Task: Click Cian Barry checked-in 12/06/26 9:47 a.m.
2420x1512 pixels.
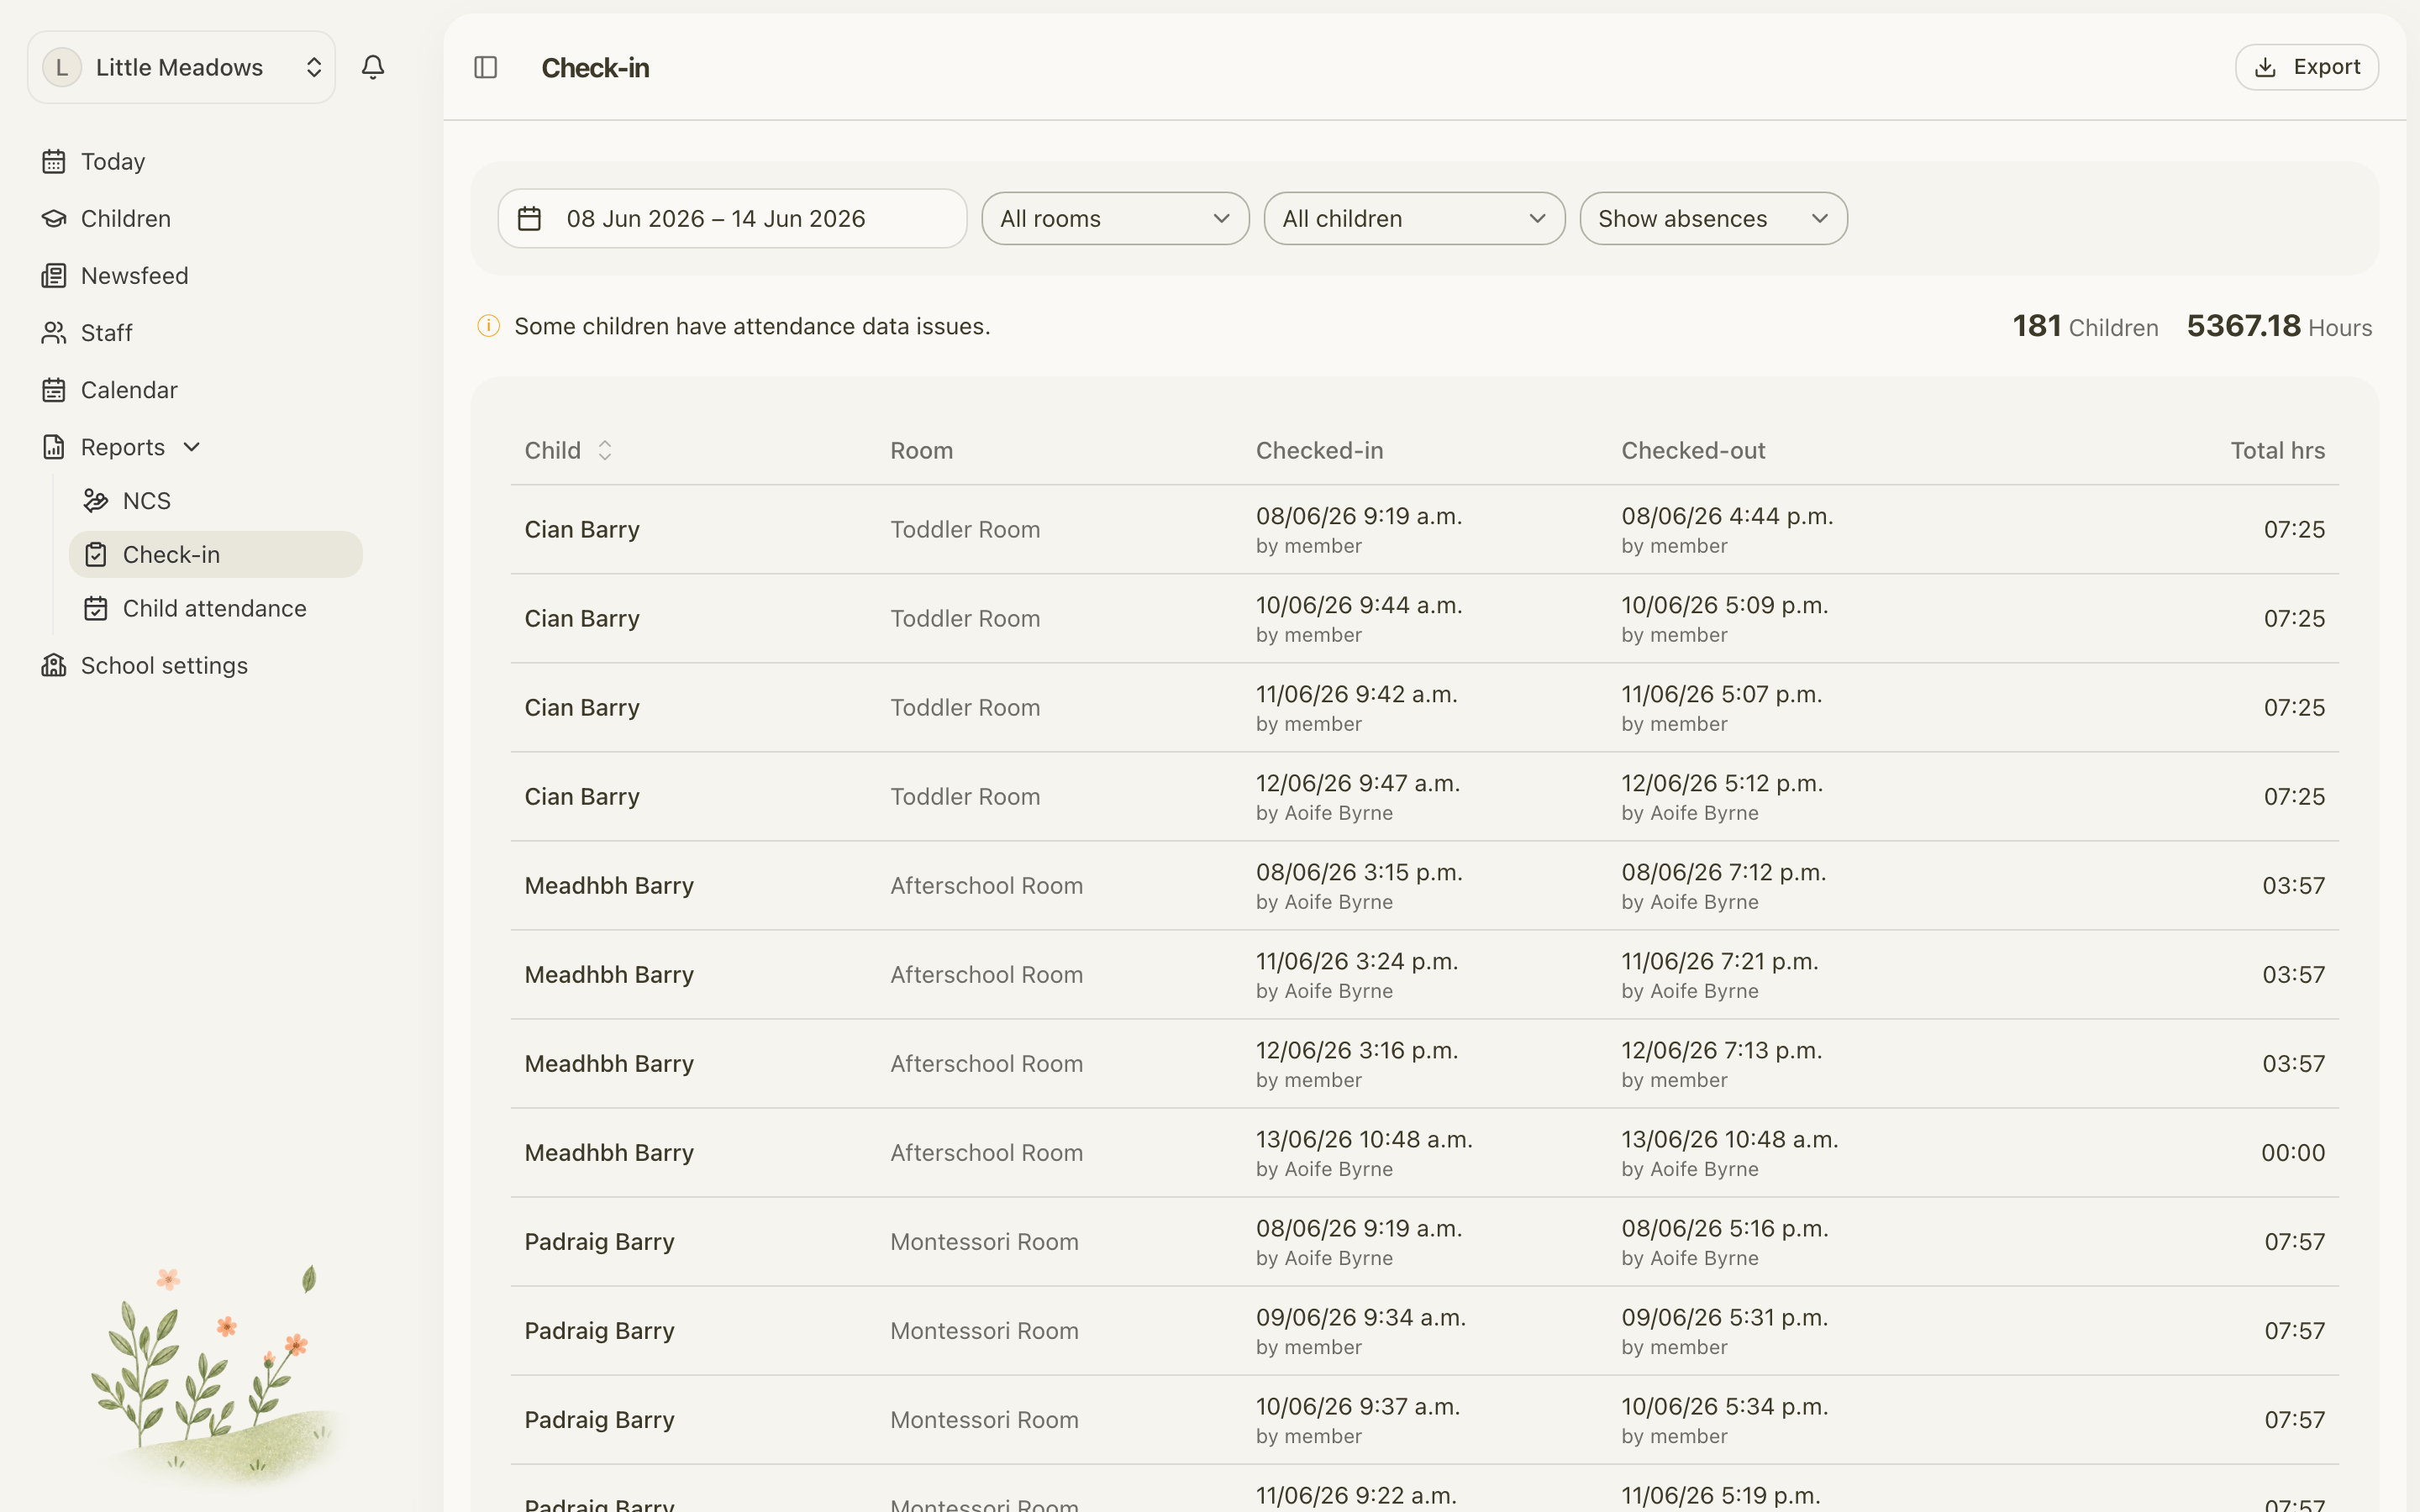Action: tap(1357, 783)
